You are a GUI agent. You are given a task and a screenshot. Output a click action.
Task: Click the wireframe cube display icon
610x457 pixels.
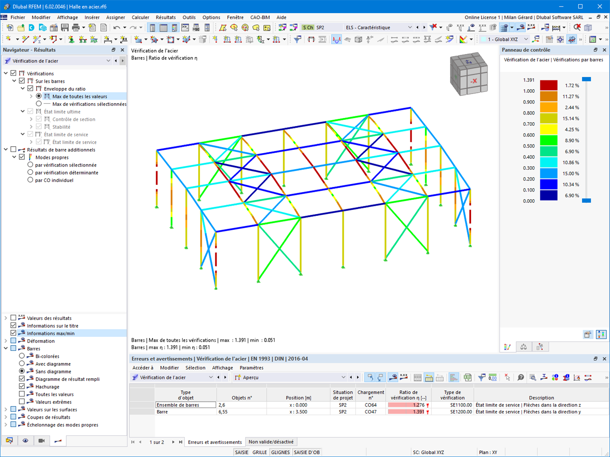coord(588,27)
